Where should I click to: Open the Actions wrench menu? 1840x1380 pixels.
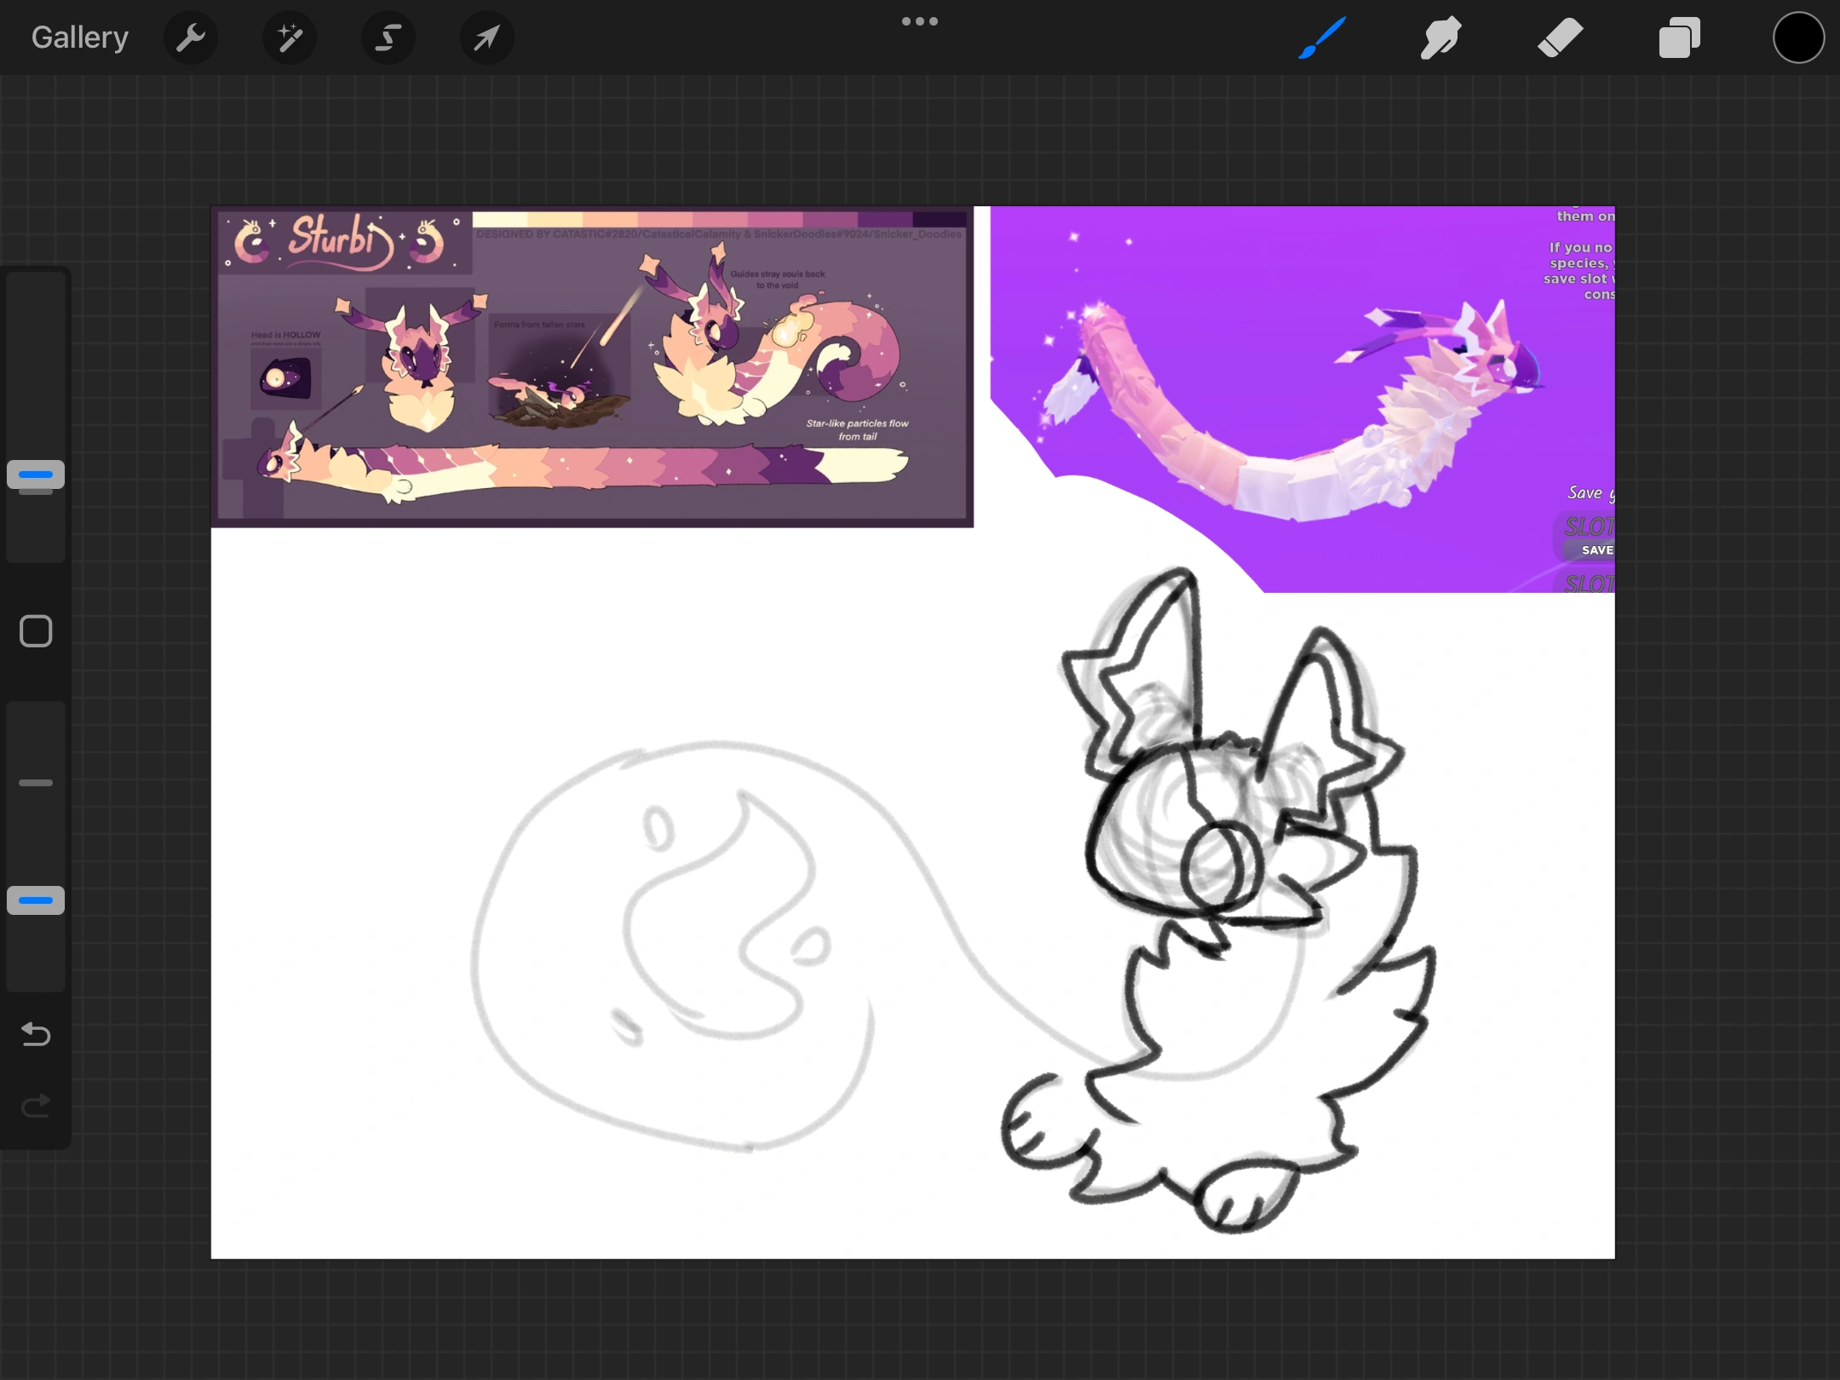(191, 37)
